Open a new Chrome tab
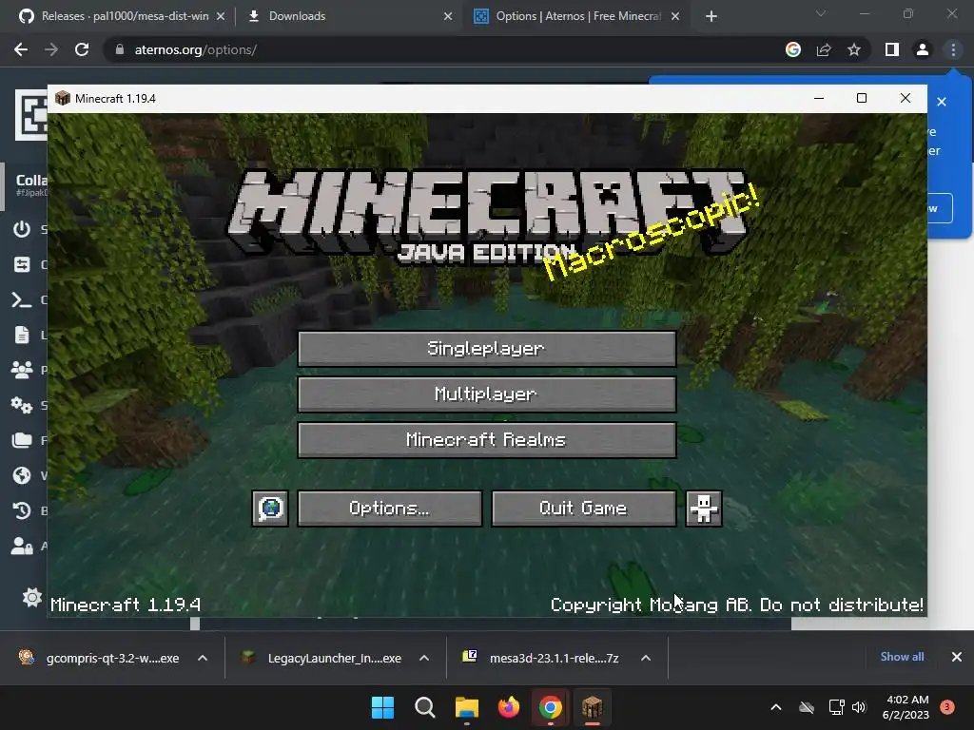 711,17
